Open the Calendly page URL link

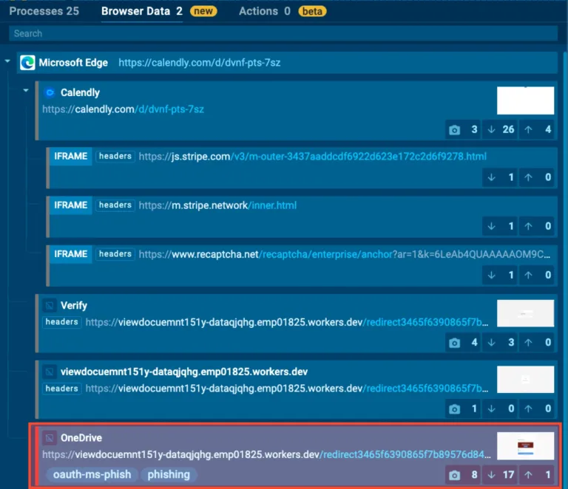pyautogui.click(x=124, y=109)
